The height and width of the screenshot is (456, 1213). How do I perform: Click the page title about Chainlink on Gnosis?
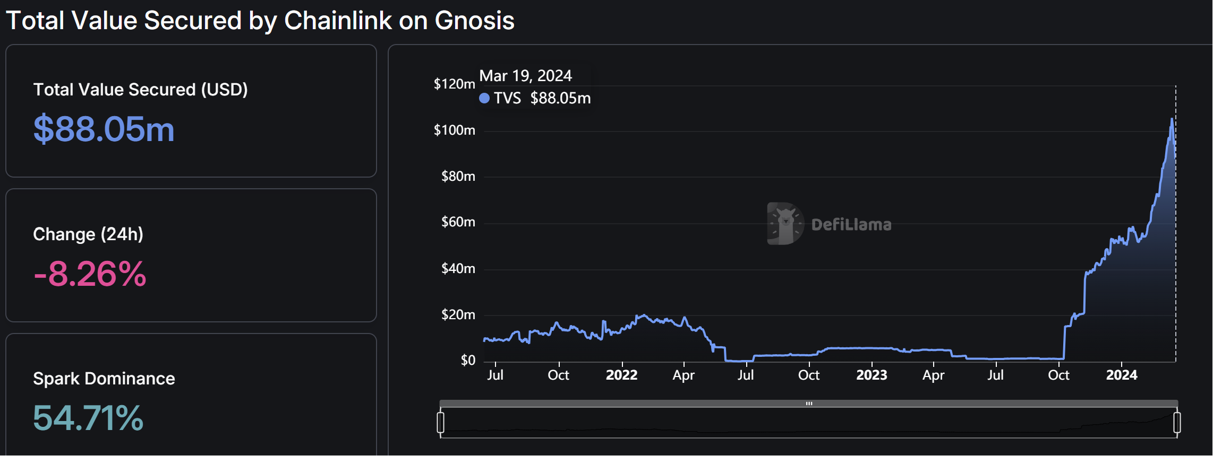click(260, 21)
